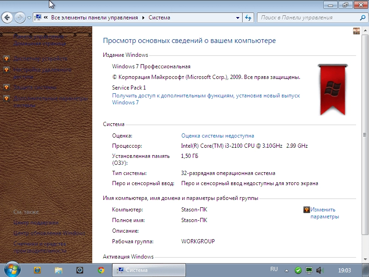Open 'Все элементы панели управления' breadcrumb
This screenshot has width=369, height=277.
pos(95,18)
